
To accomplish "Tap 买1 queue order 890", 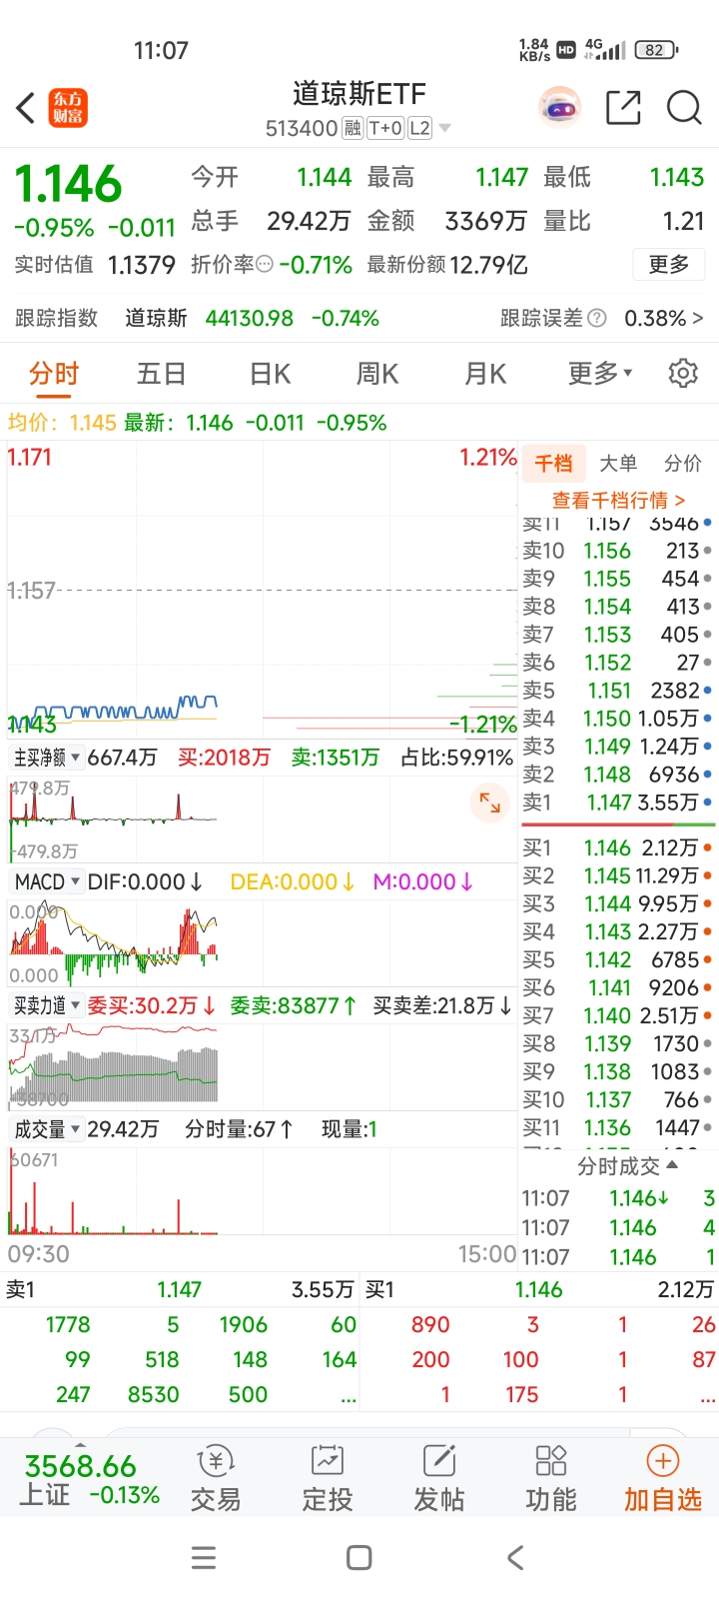I will (x=430, y=1324).
